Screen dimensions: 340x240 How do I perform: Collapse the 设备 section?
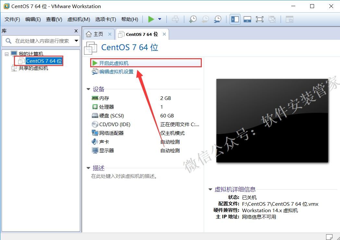point(88,89)
